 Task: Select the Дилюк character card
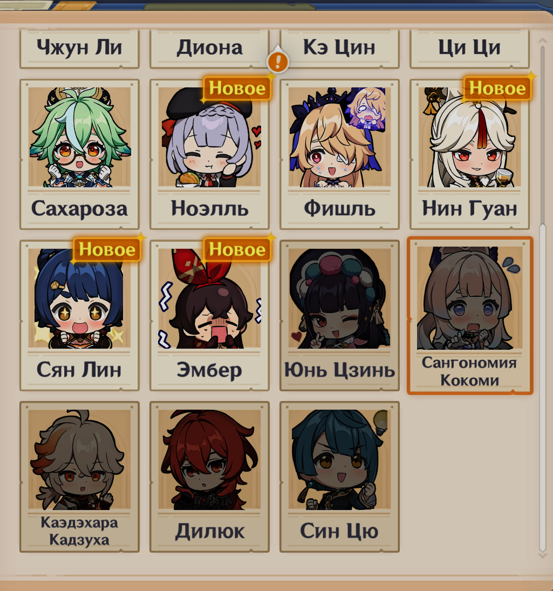click(209, 477)
